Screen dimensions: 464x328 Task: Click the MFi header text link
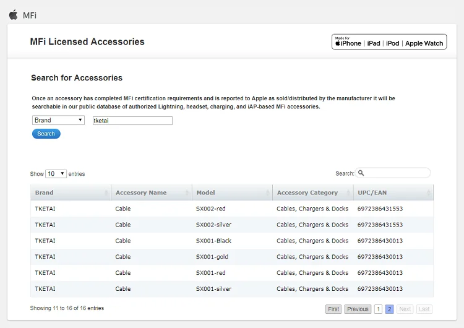(x=30, y=15)
